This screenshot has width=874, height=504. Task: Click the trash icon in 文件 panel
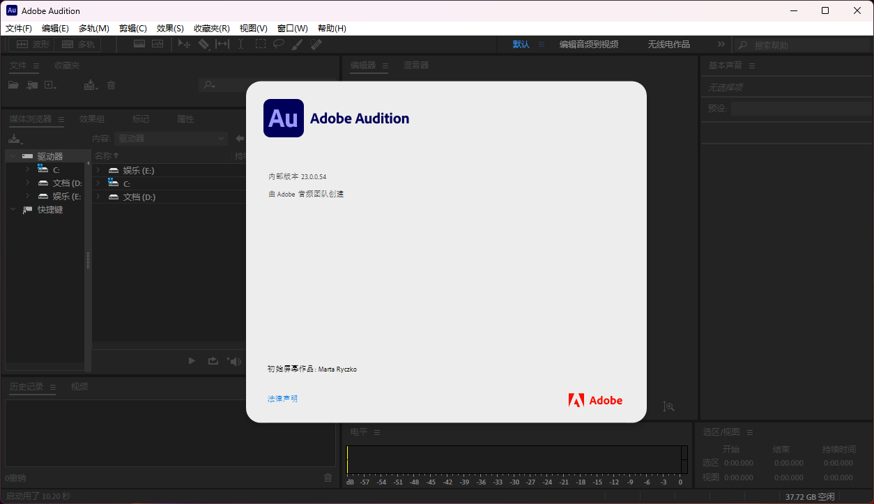pyautogui.click(x=111, y=85)
